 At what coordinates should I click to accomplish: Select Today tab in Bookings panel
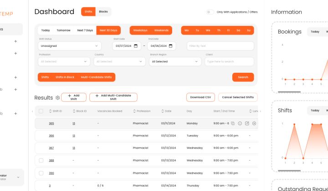click(315, 32)
